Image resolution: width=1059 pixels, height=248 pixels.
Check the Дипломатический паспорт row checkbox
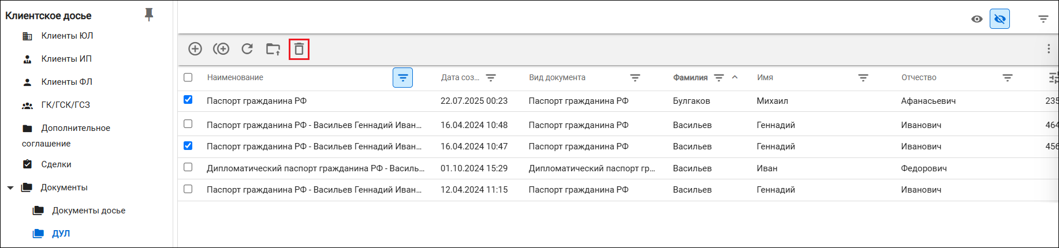pyautogui.click(x=188, y=167)
